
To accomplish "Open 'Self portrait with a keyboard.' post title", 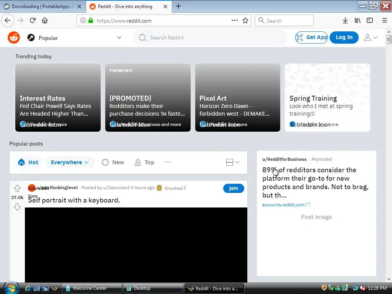I will 74,200.
